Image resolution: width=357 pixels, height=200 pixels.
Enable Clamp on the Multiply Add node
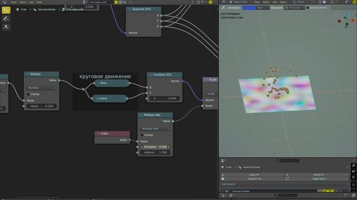pyautogui.click(x=142, y=135)
